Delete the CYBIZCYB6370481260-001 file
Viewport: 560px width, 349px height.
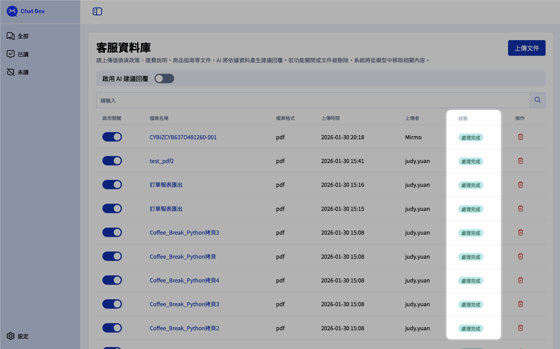(x=520, y=137)
